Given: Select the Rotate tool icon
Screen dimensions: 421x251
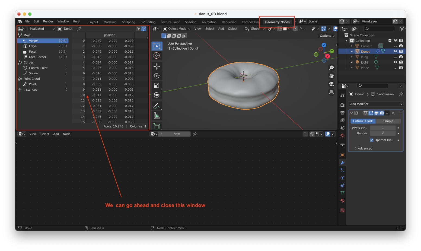Looking at the screenshot, I should pyautogui.click(x=157, y=76).
